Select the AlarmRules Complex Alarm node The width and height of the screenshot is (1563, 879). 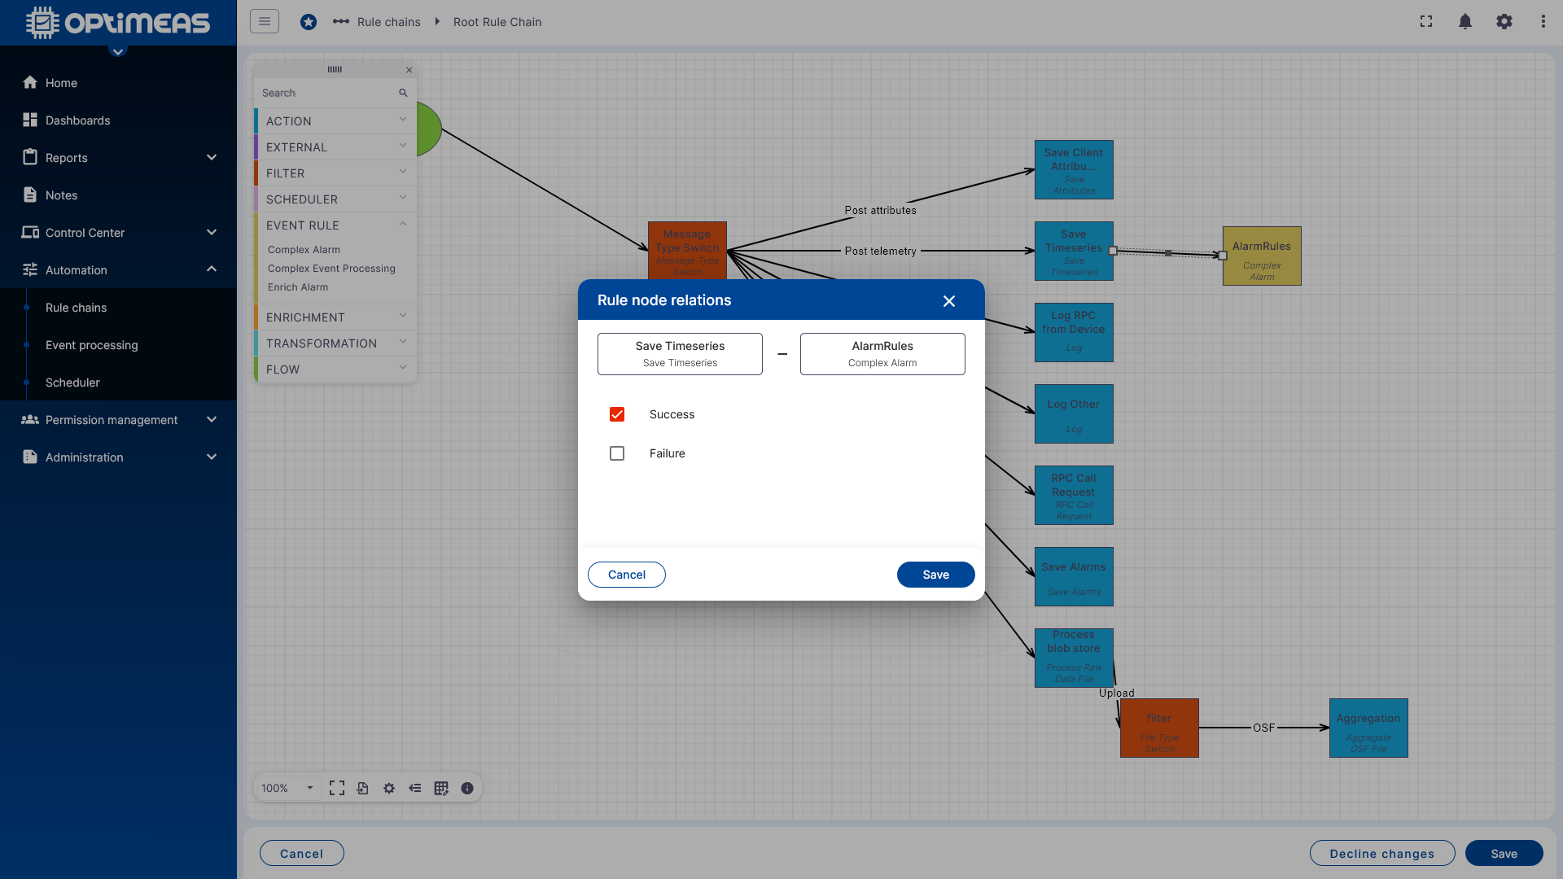click(x=1262, y=256)
